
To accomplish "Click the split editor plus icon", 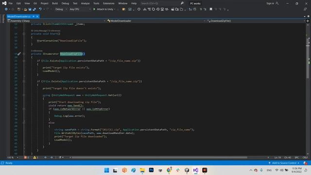I will pyautogui.click(x=308, y=21).
